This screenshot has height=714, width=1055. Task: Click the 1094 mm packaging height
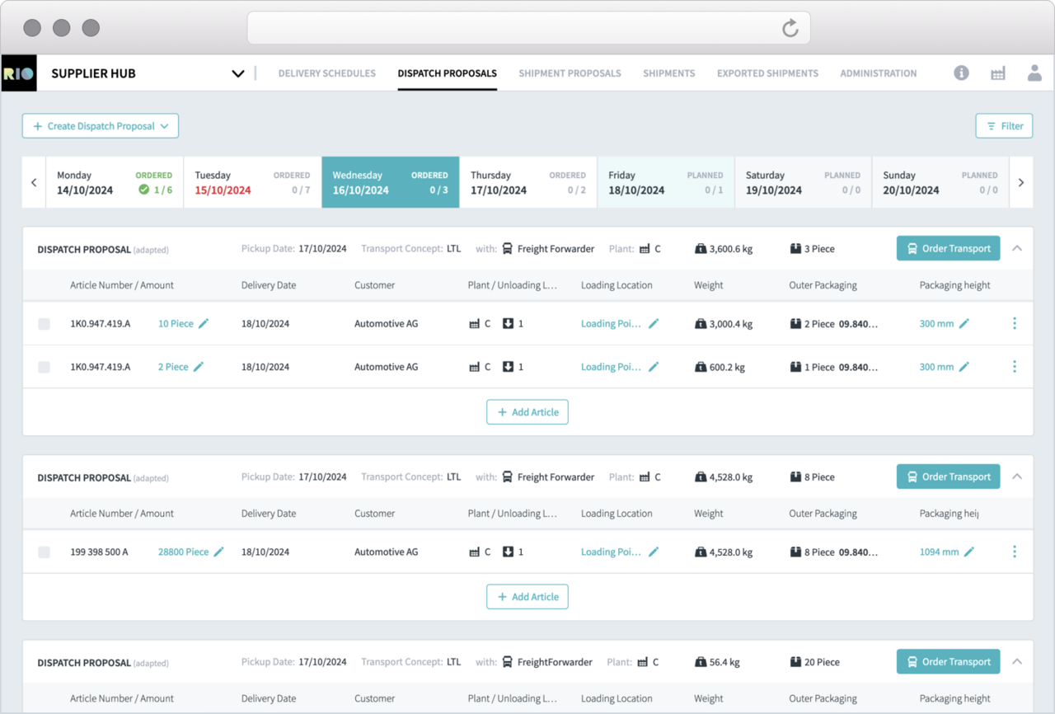click(939, 552)
